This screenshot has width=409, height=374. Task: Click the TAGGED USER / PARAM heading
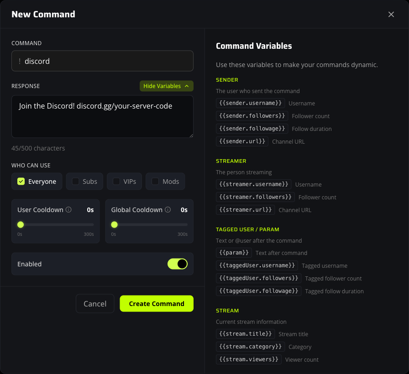tap(247, 229)
